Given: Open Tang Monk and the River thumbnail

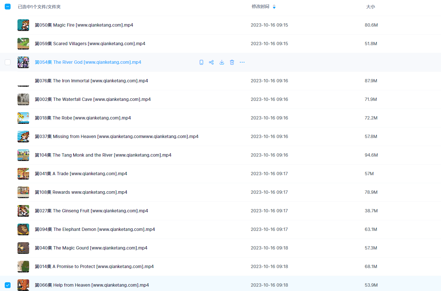Looking at the screenshot, I should click(x=23, y=155).
